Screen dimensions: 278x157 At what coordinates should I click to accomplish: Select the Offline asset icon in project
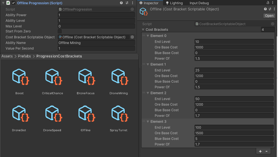(87, 114)
